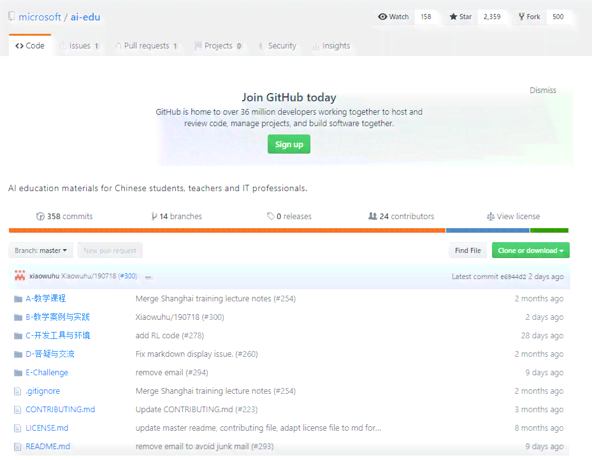Click the blue segment of the language bar
Screen dimensions: 592x460
point(487,230)
